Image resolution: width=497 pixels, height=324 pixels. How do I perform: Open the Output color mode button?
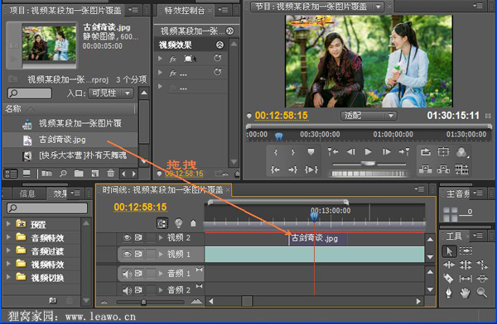tap(462, 153)
